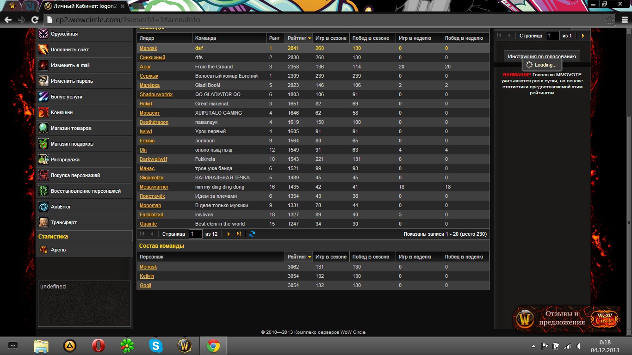Open Отзывы и предложения banner
Screen dimensions: 632x355
coord(565,318)
